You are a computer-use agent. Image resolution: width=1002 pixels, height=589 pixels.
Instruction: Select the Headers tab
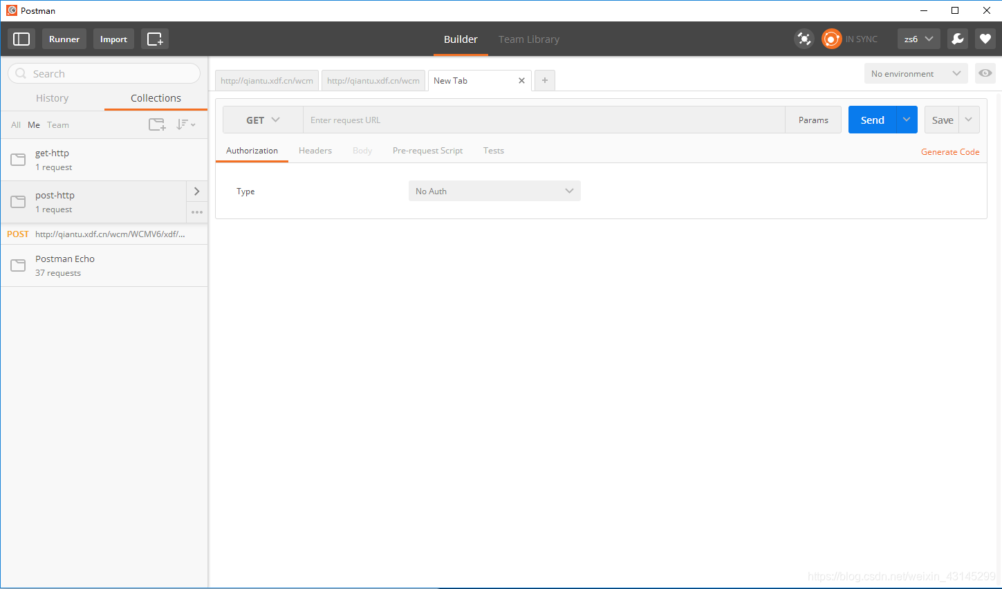click(315, 151)
